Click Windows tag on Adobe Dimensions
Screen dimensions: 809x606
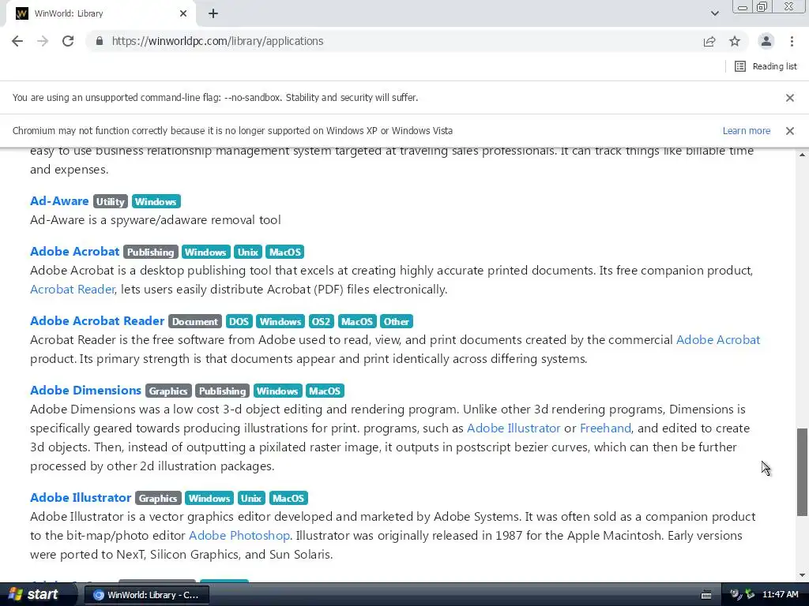277,391
